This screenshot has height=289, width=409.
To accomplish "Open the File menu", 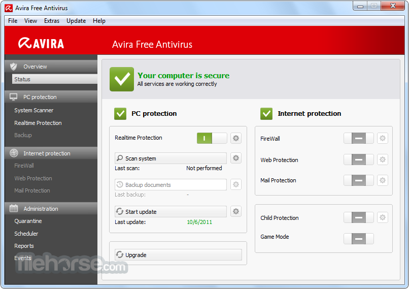I will click(13, 21).
